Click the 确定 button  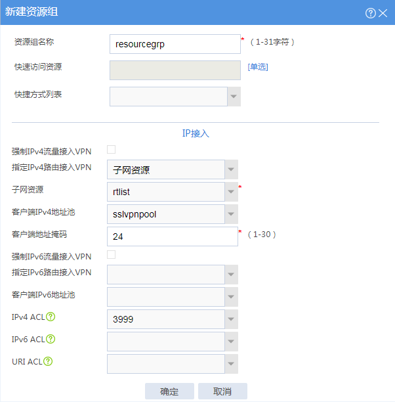(169, 391)
